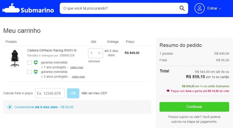
Task: Open the quantity dropdown
Action: [x=96, y=53]
